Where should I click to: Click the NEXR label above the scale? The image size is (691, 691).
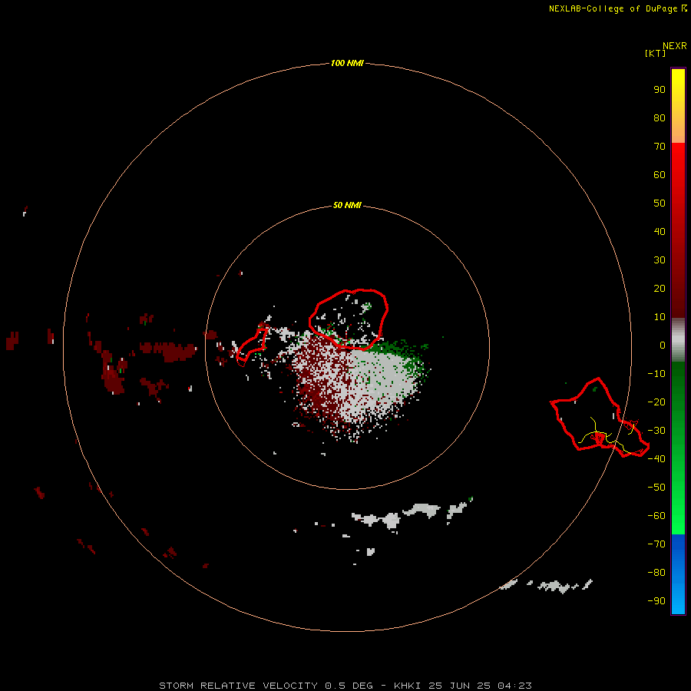coord(675,46)
